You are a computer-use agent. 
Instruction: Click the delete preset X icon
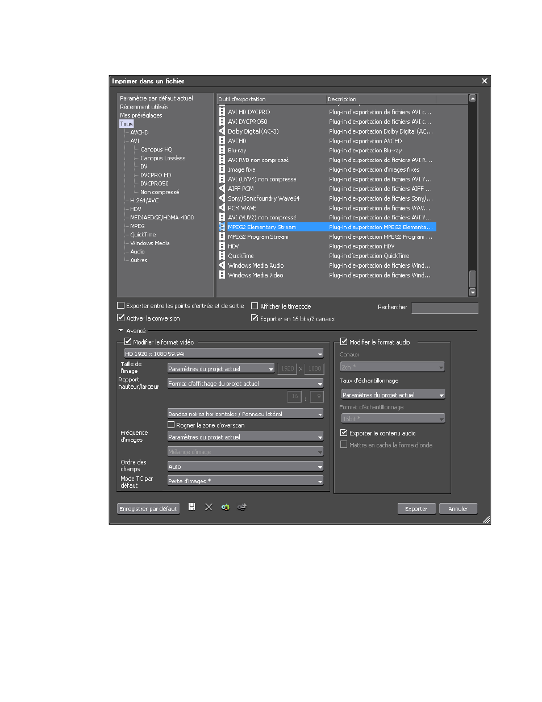pos(209,506)
